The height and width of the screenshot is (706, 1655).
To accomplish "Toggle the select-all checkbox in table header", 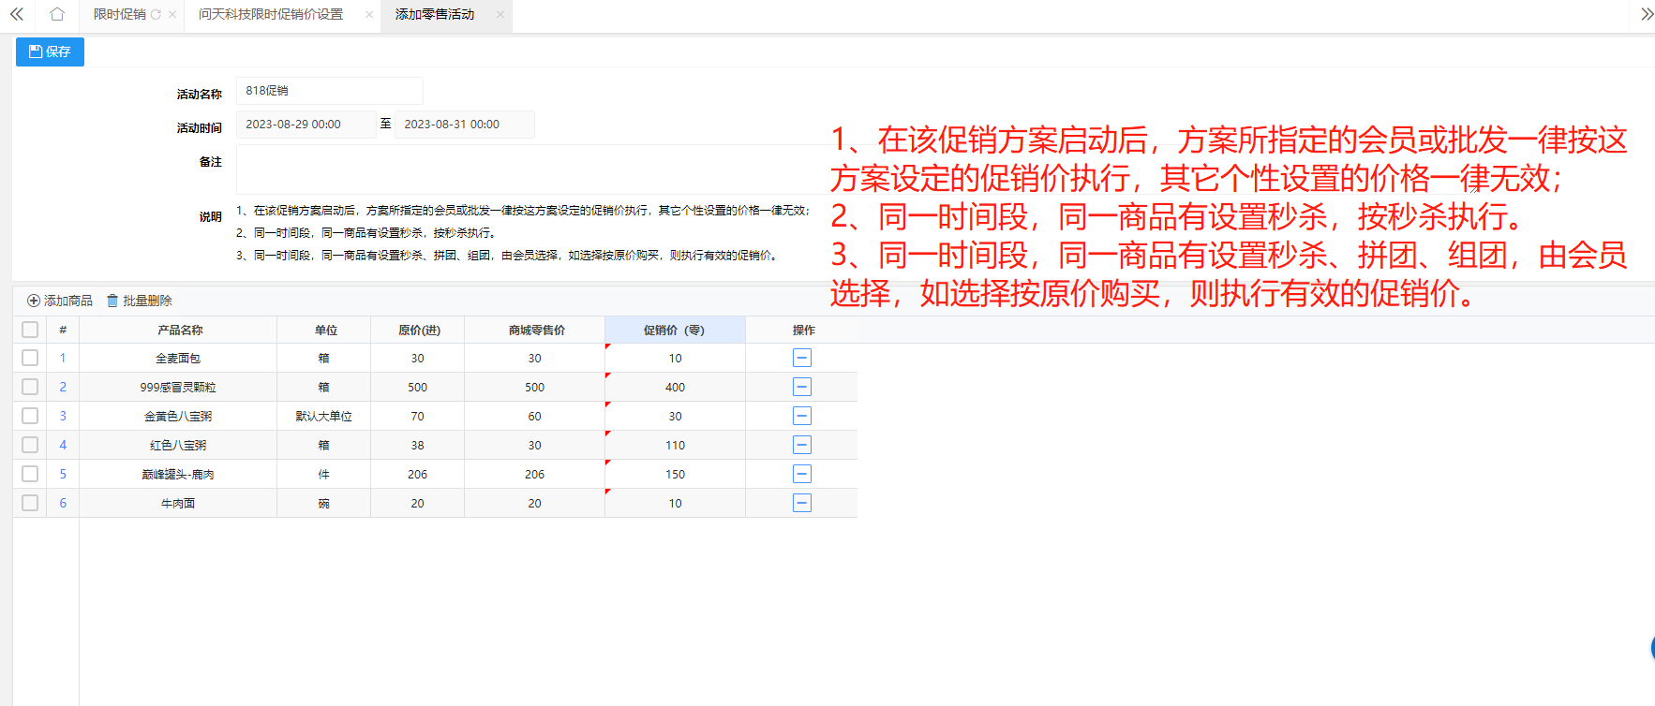I will point(30,330).
